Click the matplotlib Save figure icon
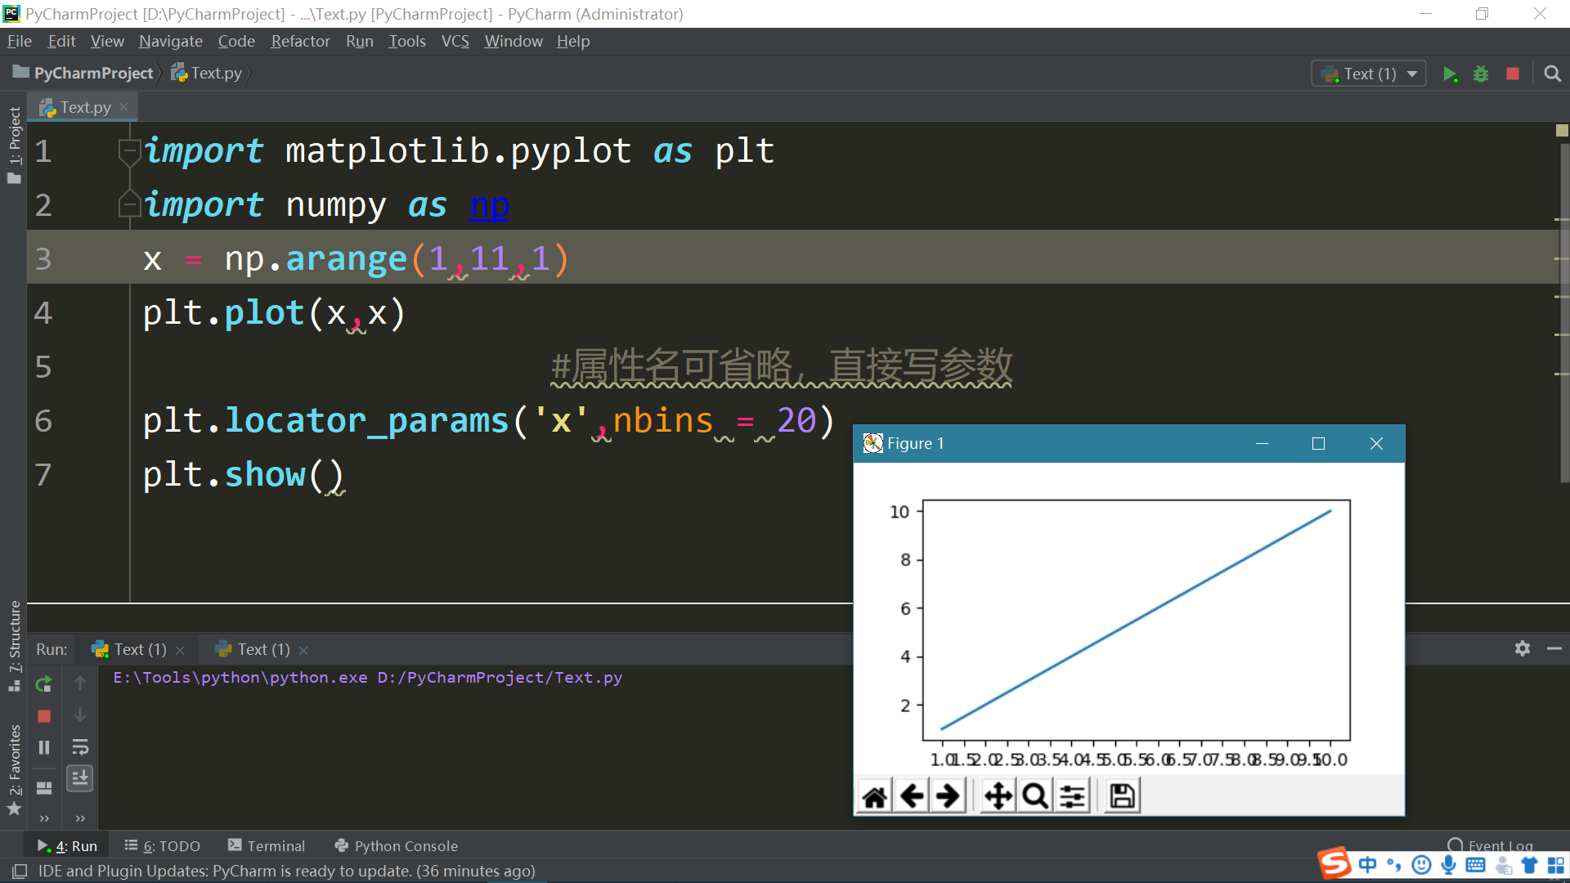The image size is (1570, 883). coord(1122,796)
